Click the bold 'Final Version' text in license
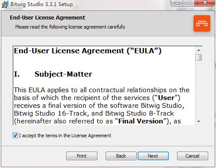Screen dimensions: 216x168 141,121
